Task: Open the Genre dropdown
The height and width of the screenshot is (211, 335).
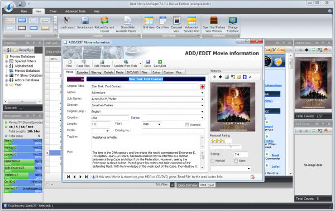Action: 202,93
